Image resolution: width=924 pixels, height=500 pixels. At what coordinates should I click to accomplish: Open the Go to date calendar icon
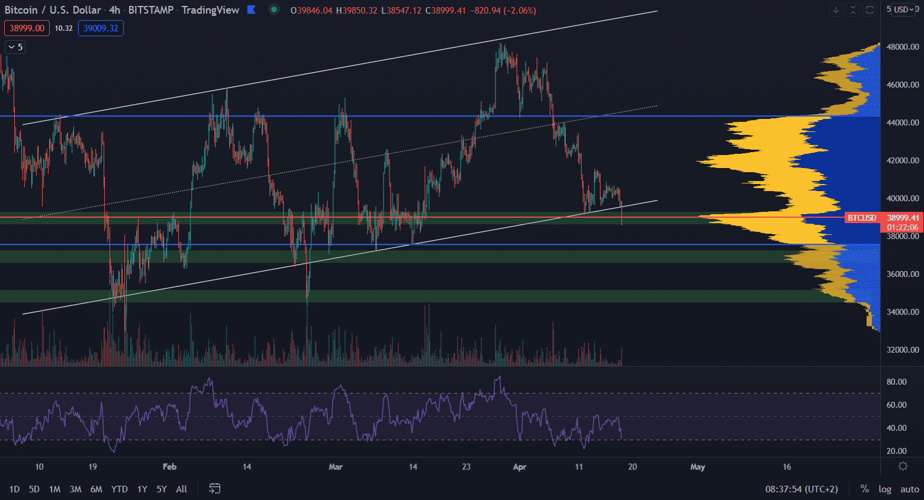pos(215,488)
